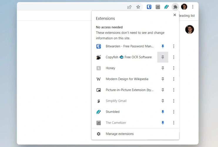This screenshot has height=147, width=218.
Task: Click the gear icon beside Manage extensions
Action: (x=99, y=134)
